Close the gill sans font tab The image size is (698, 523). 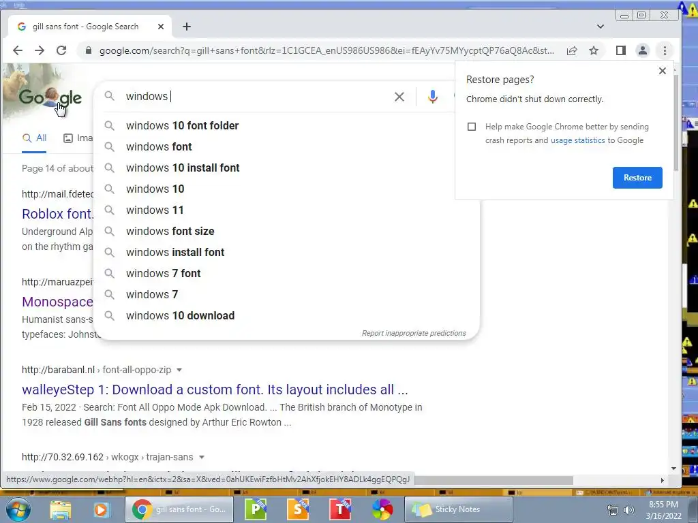click(x=161, y=27)
